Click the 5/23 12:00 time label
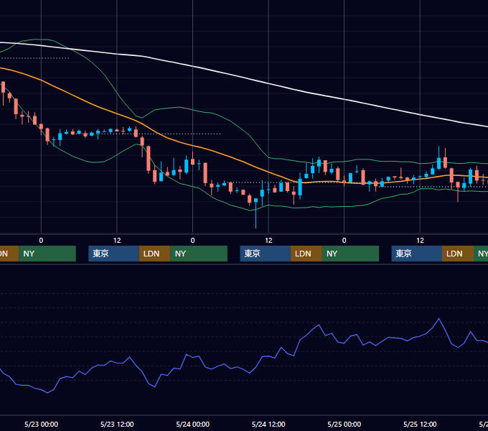Screen dimensions: 488x431 (x=117, y=424)
